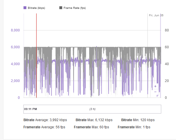Viewport: 176px width, 140px height.
Task: Click the gray Frame Rate legend swatch
Action: point(61,8)
